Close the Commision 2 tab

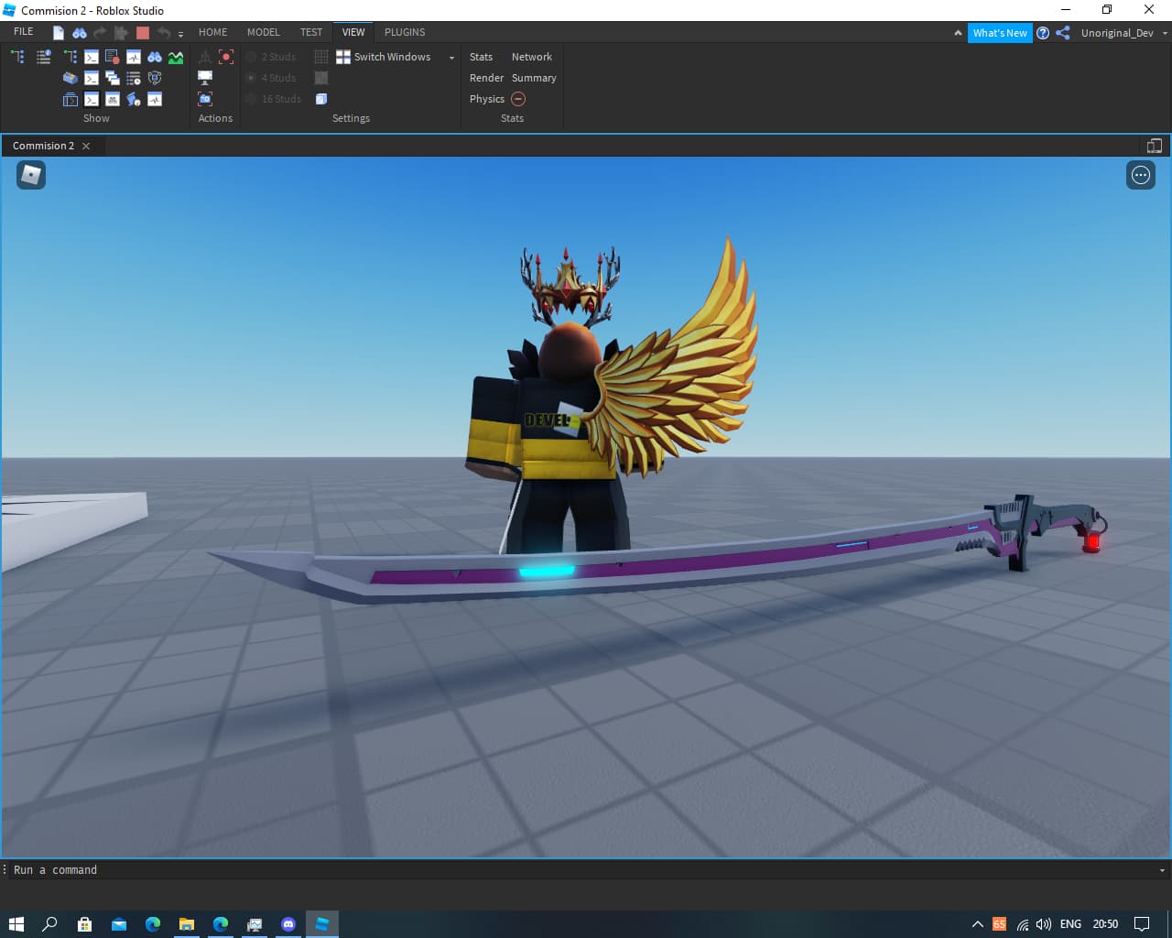[86, 146]
